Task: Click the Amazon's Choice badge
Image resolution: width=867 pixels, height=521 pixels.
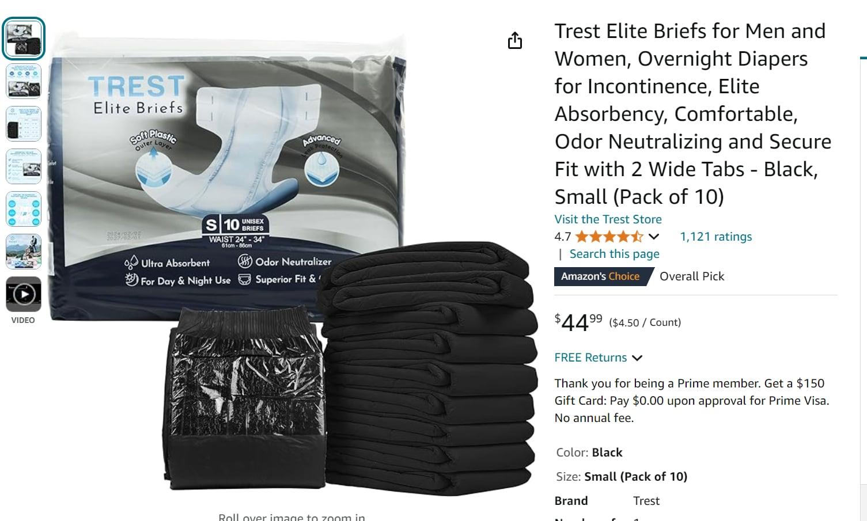Action: [600, 276]
